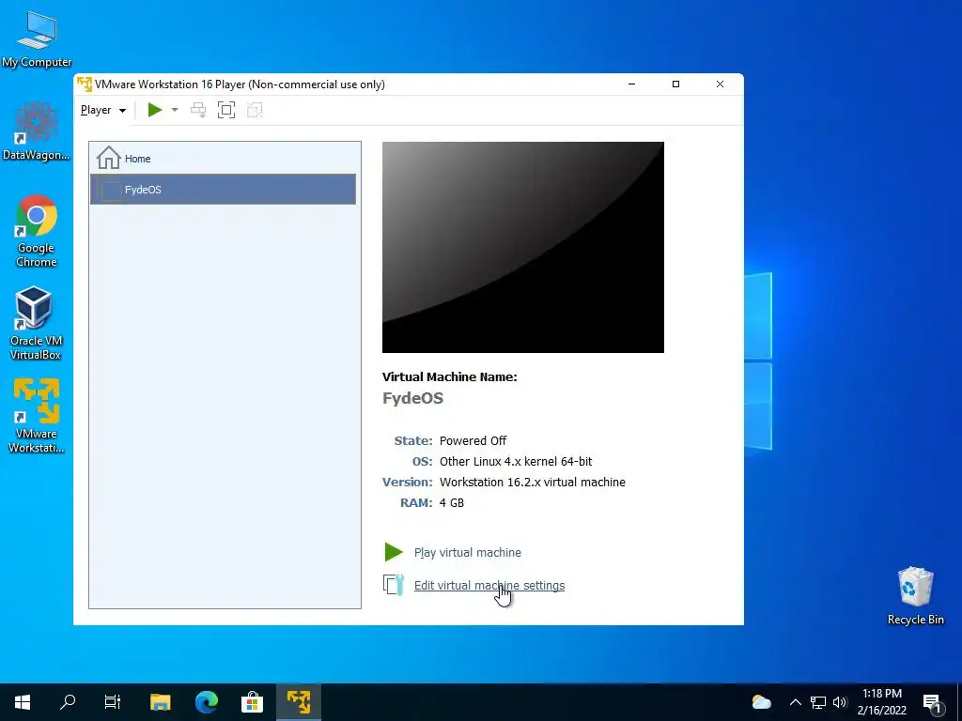Select Home in the library list
Image resolution: width=962 pixels, height=721 pixels.
coord(224,158)
